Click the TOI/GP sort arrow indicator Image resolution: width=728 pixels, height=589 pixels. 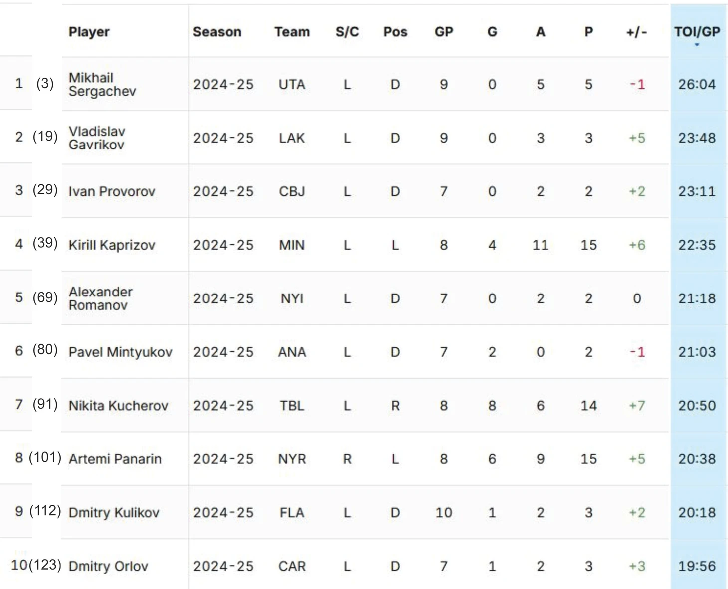697,45
